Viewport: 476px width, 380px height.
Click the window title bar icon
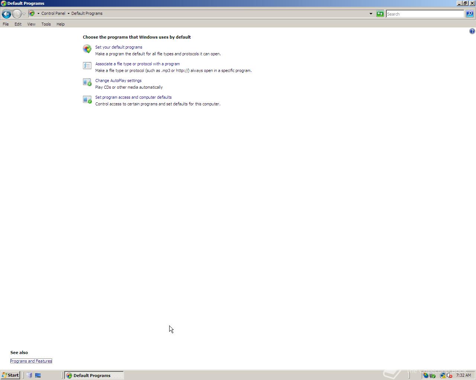4,3
